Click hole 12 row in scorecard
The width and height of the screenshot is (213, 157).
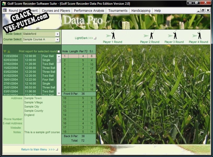(79, 107)
